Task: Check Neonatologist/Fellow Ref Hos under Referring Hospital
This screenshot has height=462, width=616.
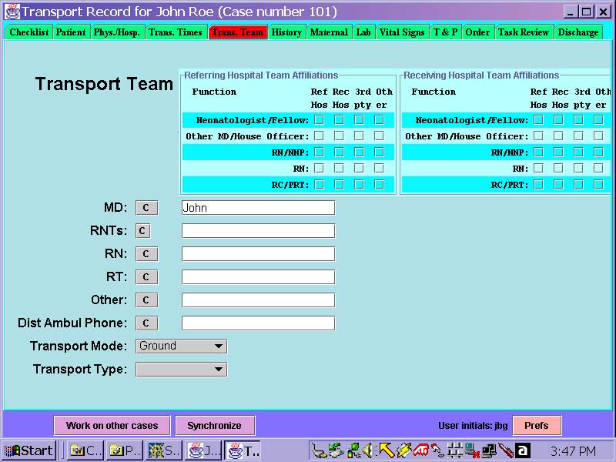Action: (320, 120)
